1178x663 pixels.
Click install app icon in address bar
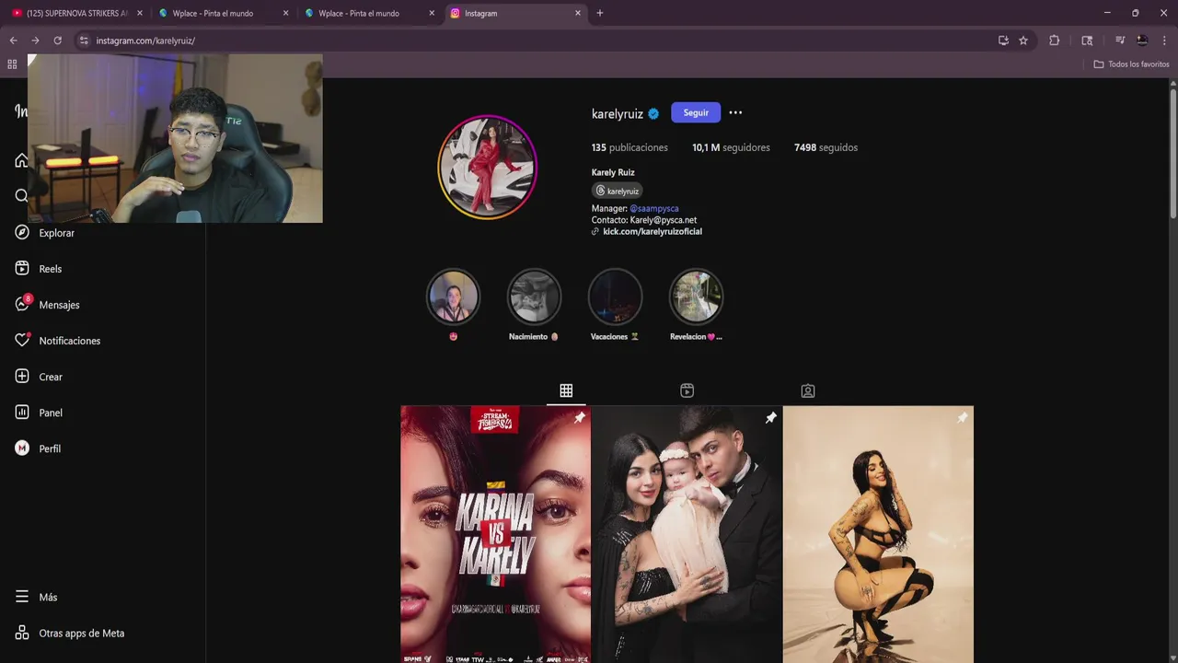[1003, 41]
